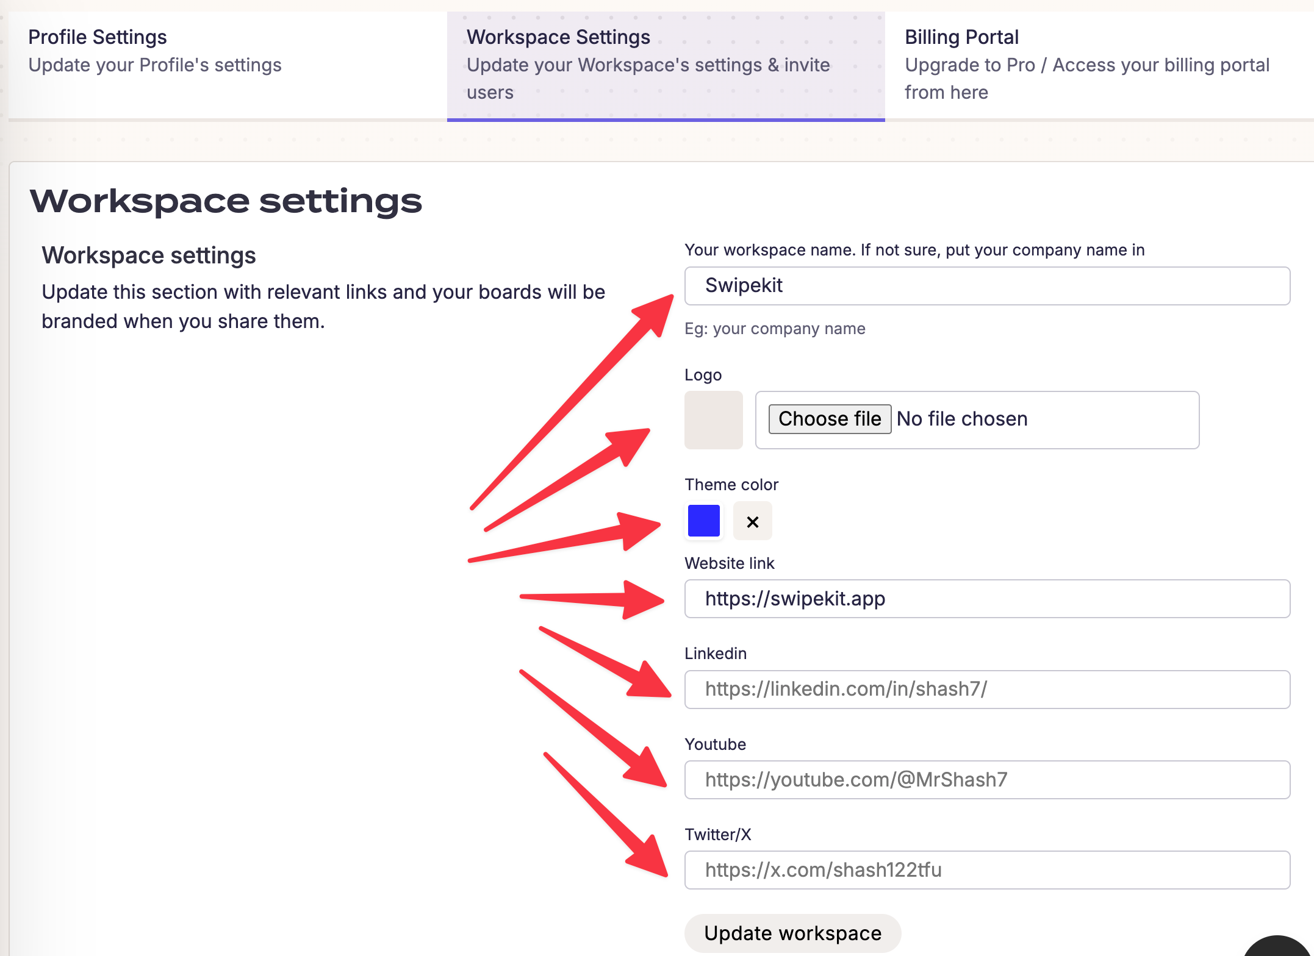
Task: Clear the theme color with X button
Action: (752, 521)
